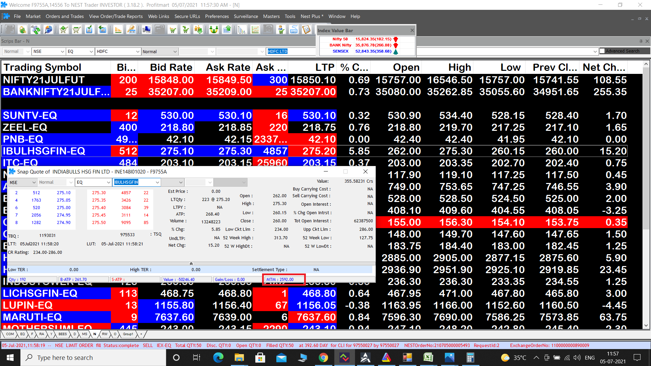Open the orange bar chart toolbar icon
The height and width of the screenshot is (366, 651).
tap(118, 30)
